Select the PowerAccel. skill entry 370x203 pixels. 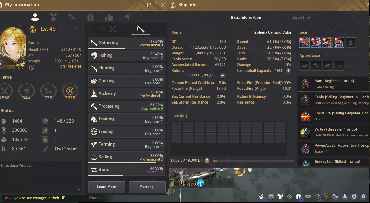334,148
